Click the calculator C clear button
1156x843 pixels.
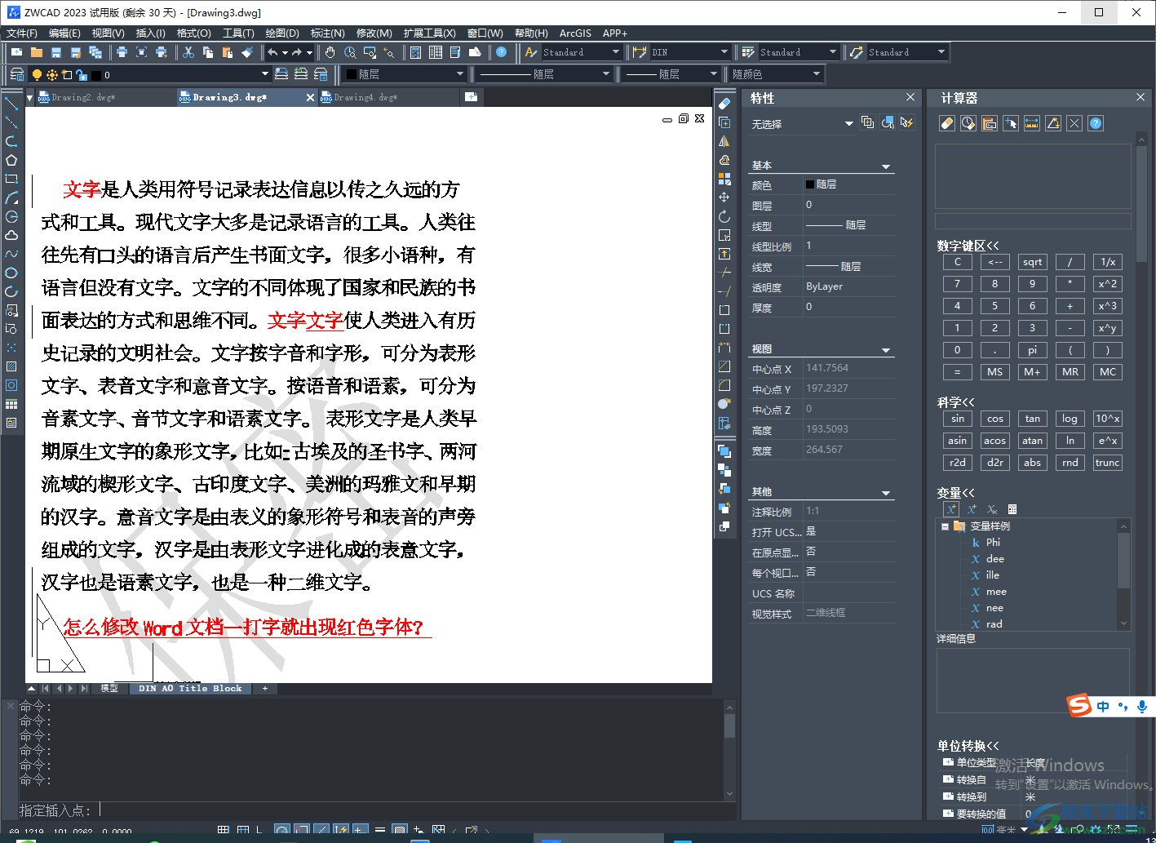(957, 262)
